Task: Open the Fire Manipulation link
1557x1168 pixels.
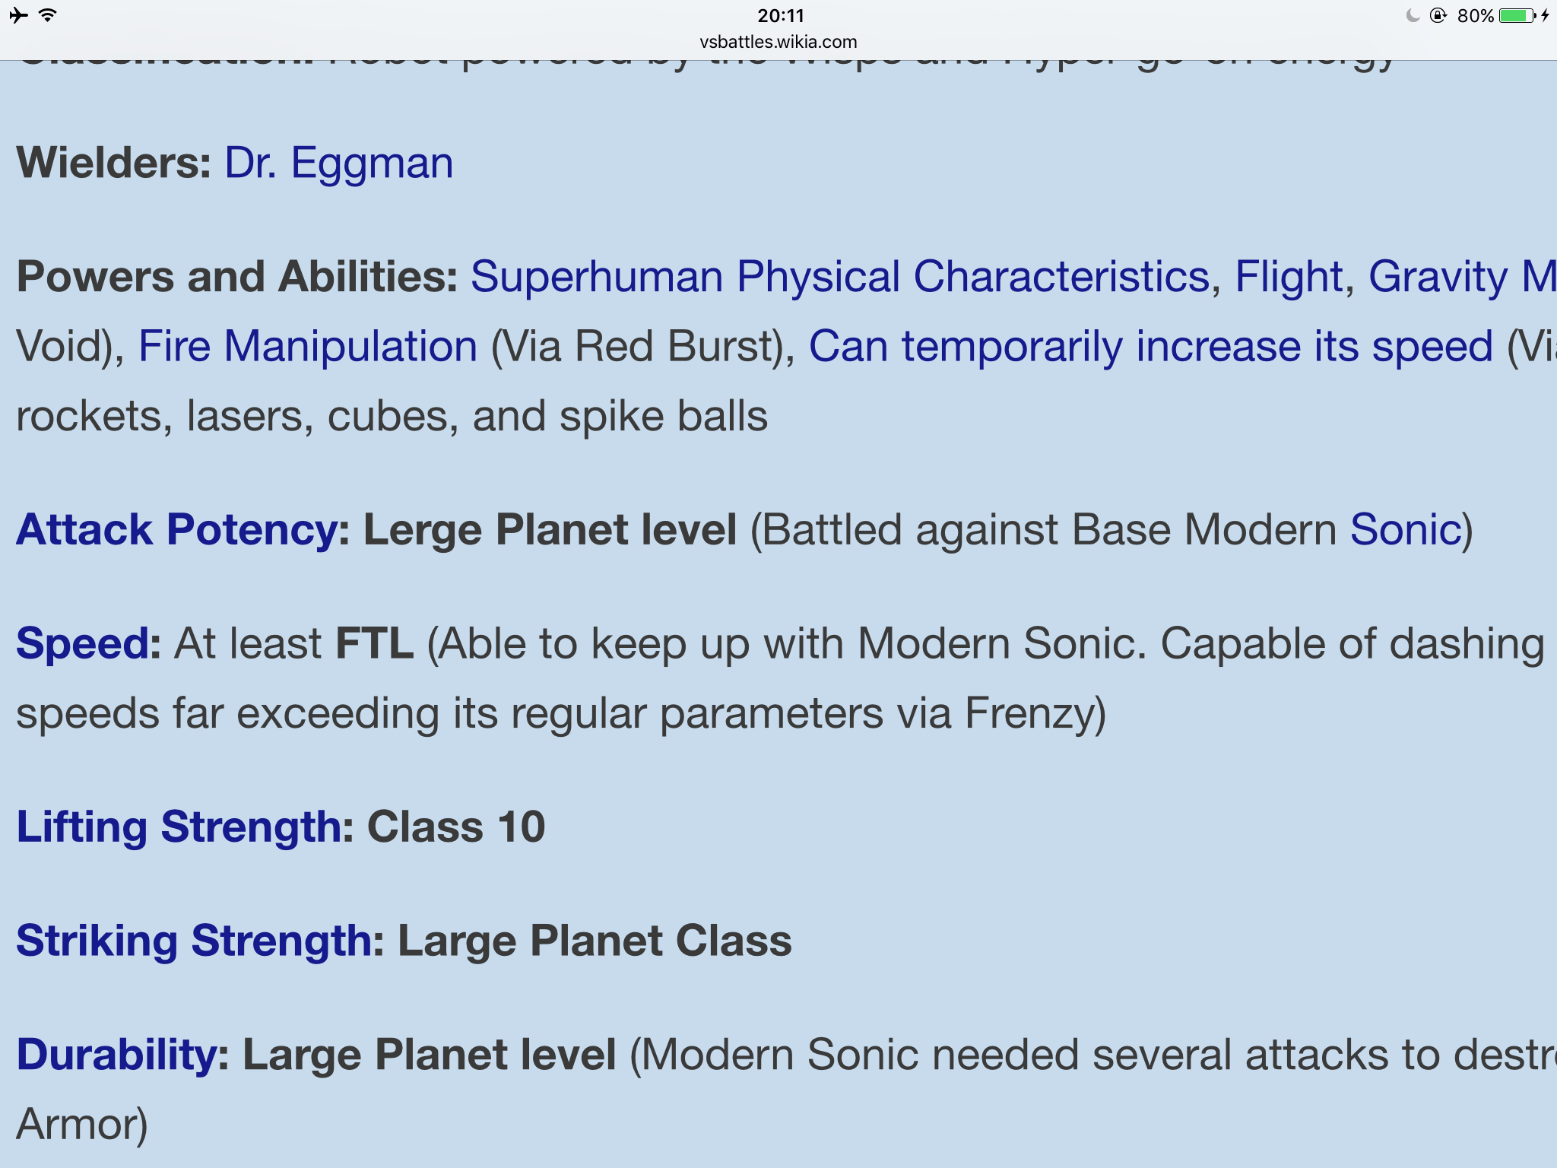Action: pyautogui.click(x=308, y=347)
